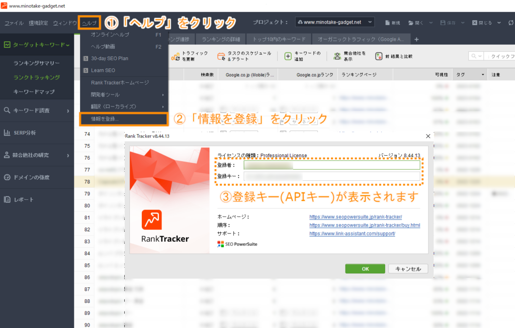Open link-assistant.com/support link
Image resolution: width=515 pixels, height=328 pixels.
[352, 234]
